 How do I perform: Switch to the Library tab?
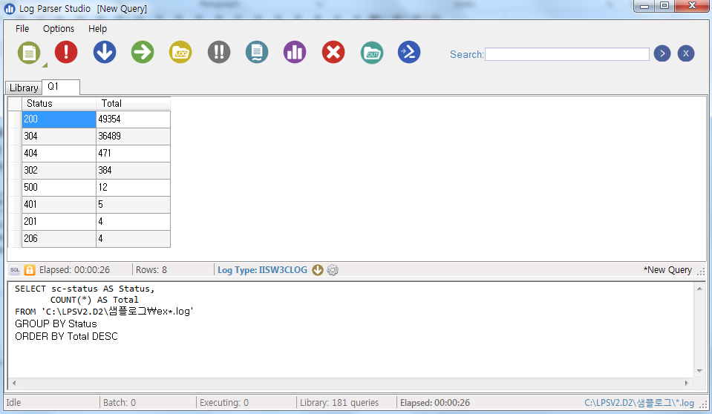point(24,88)
